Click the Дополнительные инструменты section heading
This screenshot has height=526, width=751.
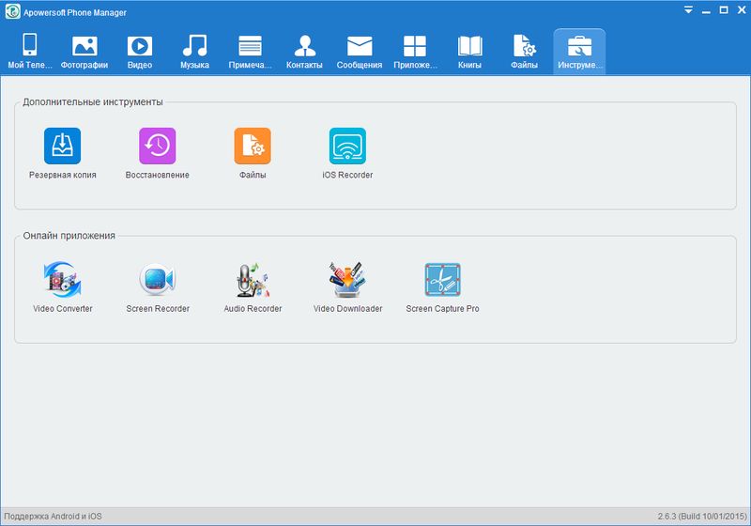(x=93, y=101)
